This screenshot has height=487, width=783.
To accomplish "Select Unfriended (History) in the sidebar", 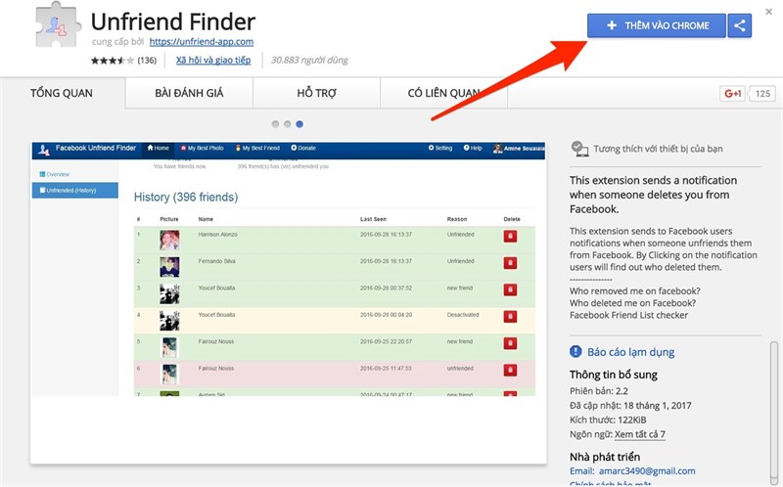I will click(x=75, y=190).
